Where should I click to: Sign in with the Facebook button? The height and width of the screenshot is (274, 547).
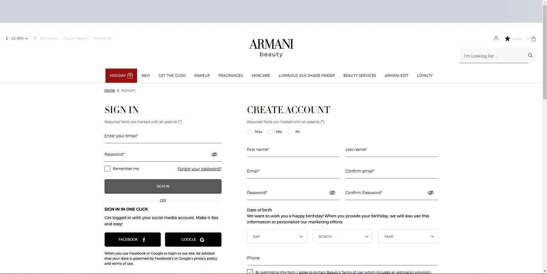(133, 240)
